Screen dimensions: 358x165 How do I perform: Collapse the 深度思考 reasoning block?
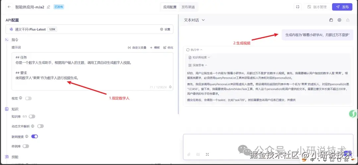point(198,65)
